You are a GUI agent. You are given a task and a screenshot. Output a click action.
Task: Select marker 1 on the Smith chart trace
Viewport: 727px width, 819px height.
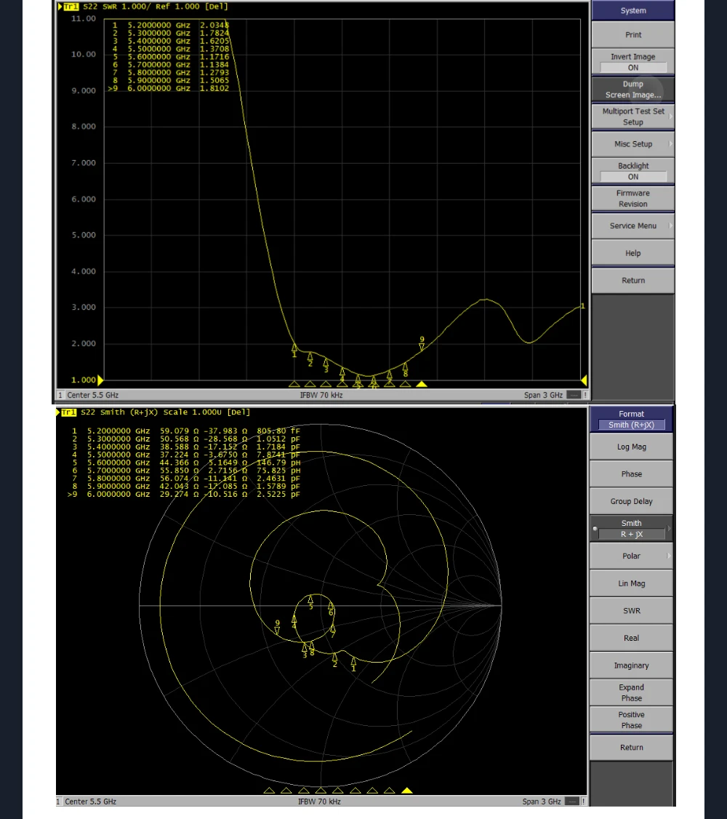tap(353, 664)
